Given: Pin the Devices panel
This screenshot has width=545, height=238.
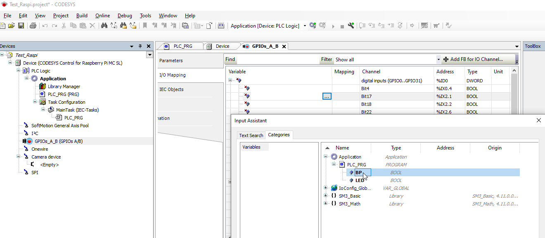Looking at the screenshot, I should click(x=140, y=46).
